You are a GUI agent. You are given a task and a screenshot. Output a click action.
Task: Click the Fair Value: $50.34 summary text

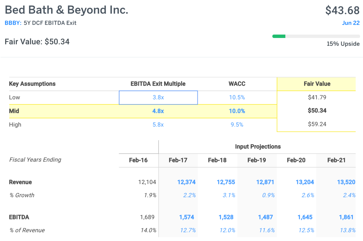click(37, 42)
